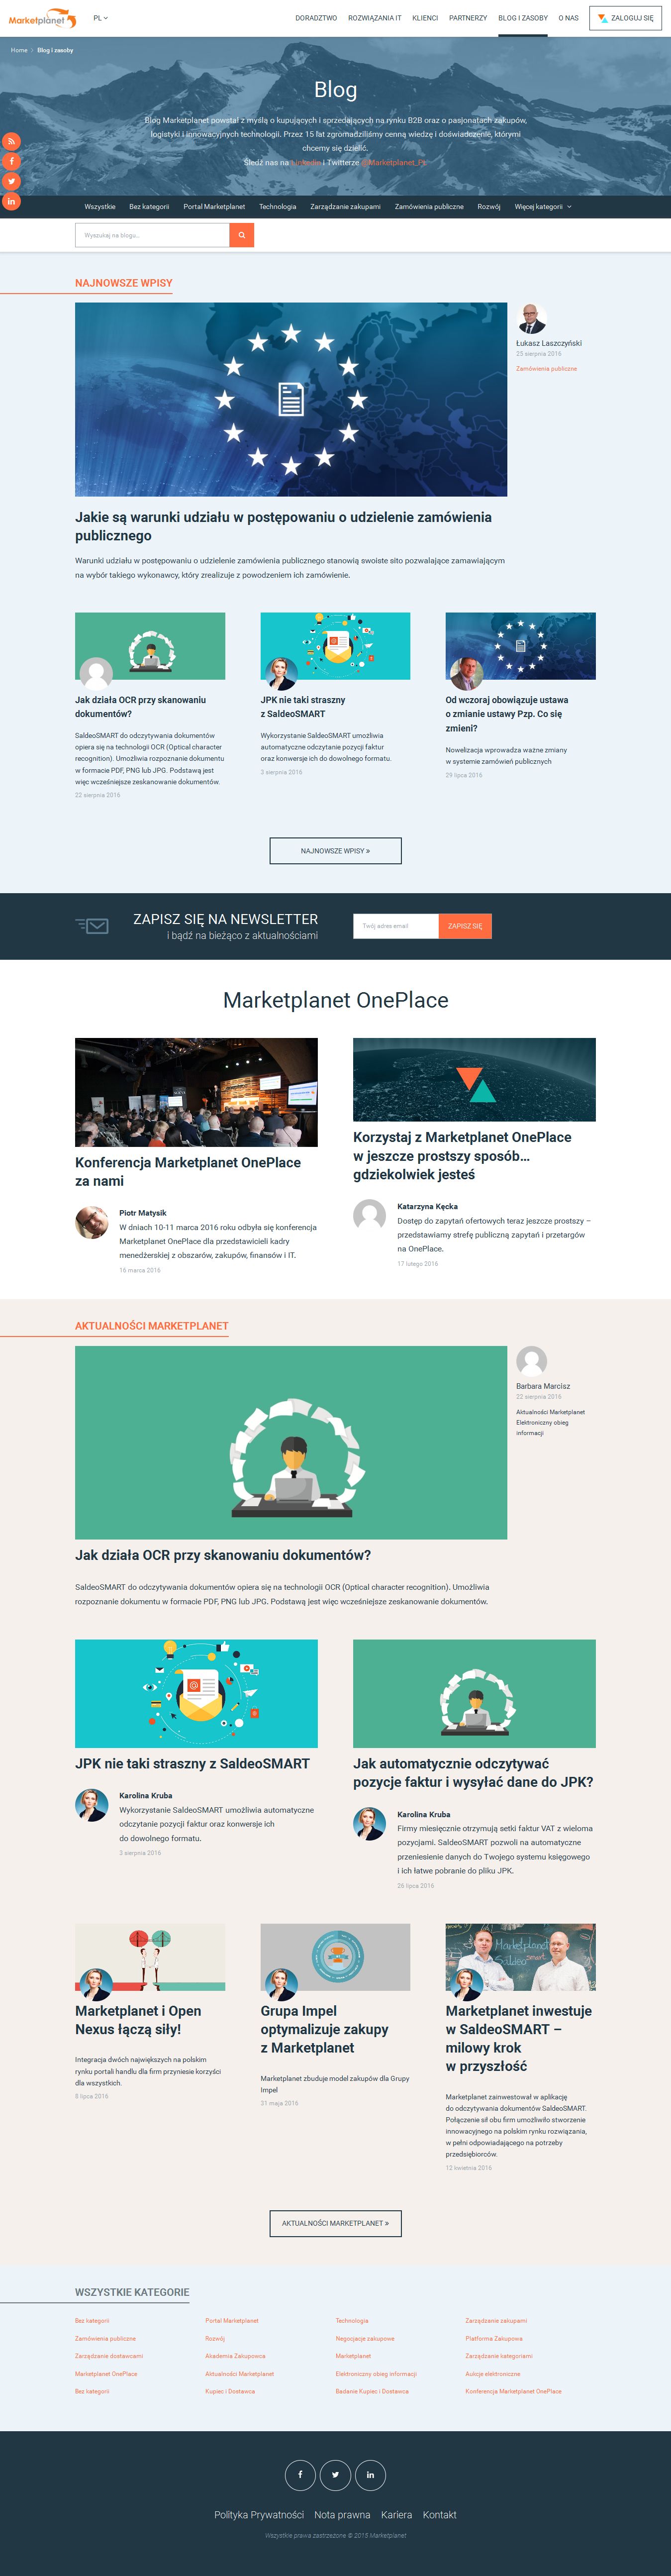The image size is (671, 2576).
Task: Click the NAJNOWSZE WPISY » button
Action: 335,851
